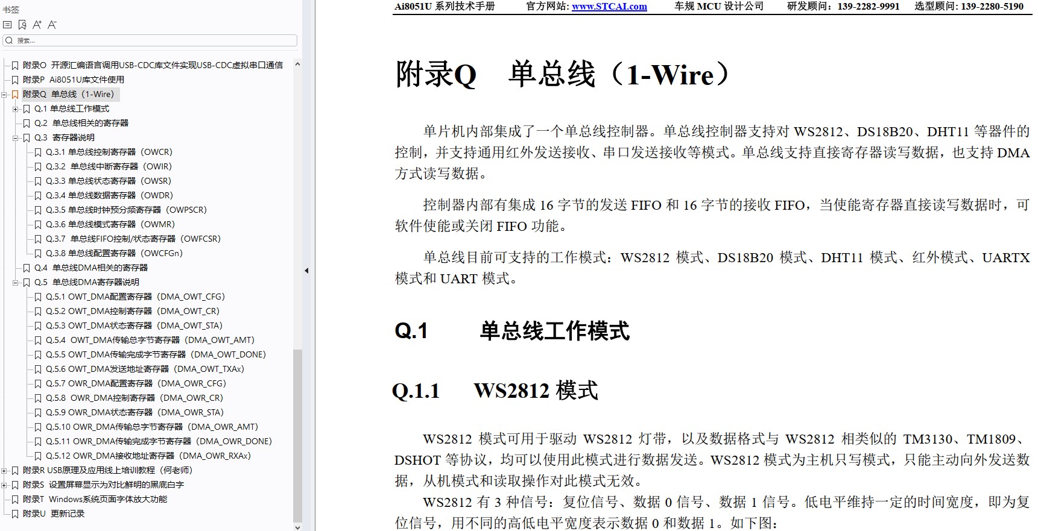The image size is (1038, 531).
Task: Click bookmark icon beside 附录T Windows系统页面字体放大功能
Action: [x=16, y=499]
